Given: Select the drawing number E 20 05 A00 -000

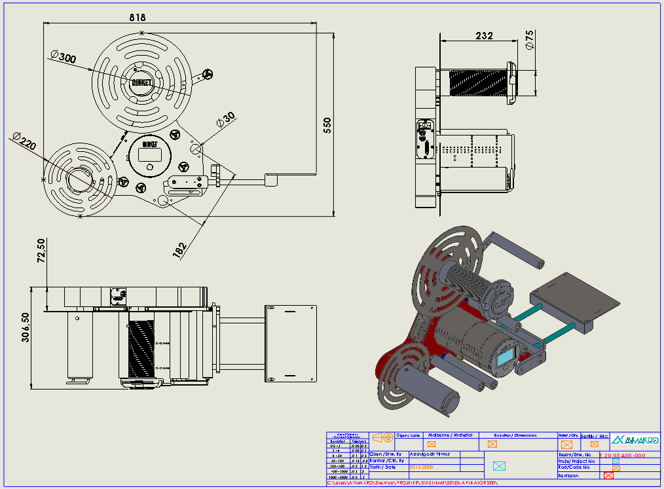Looking at the screenshot, I should 622,455.
